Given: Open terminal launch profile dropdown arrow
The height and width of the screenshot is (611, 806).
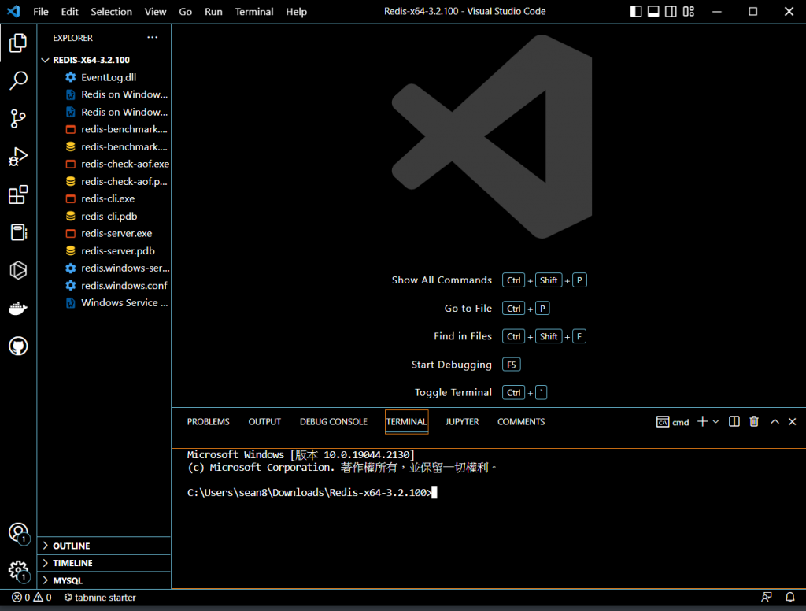Looking at the screenshot, I should click(715, 422).
